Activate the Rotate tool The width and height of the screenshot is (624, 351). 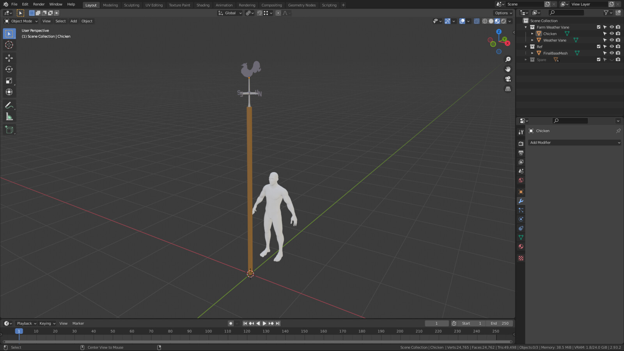9,69
